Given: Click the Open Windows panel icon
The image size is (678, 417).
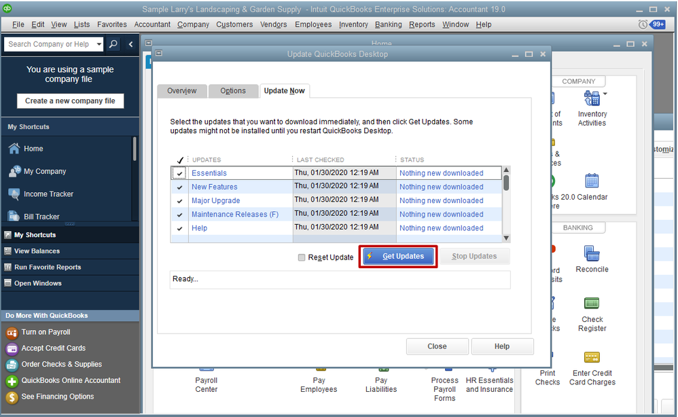Looking at the screenshot, I should 7,283.
